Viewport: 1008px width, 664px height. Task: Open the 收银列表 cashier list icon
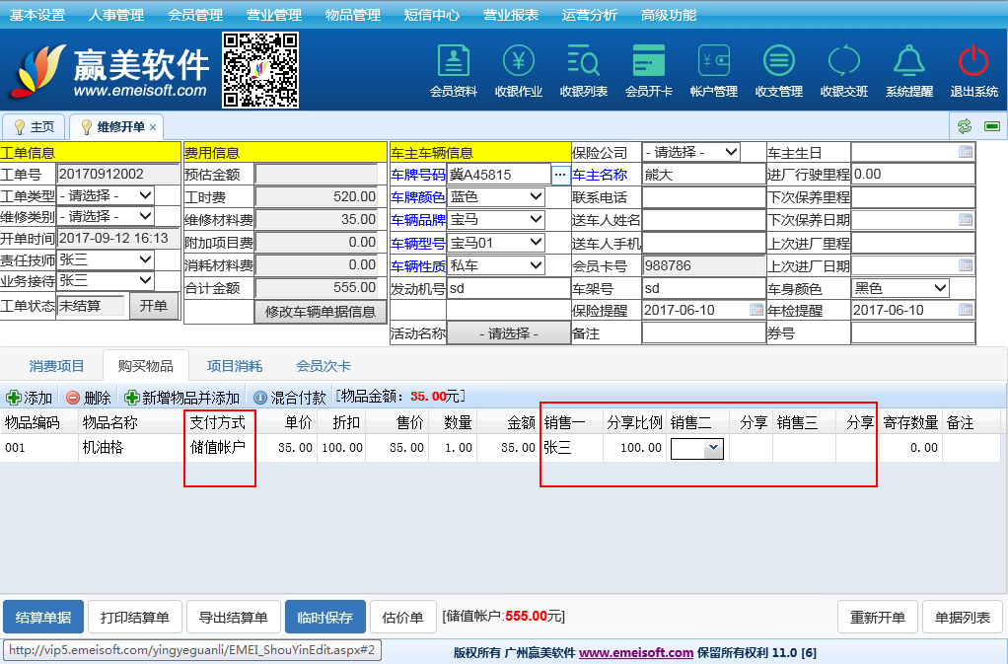point(584,62)
